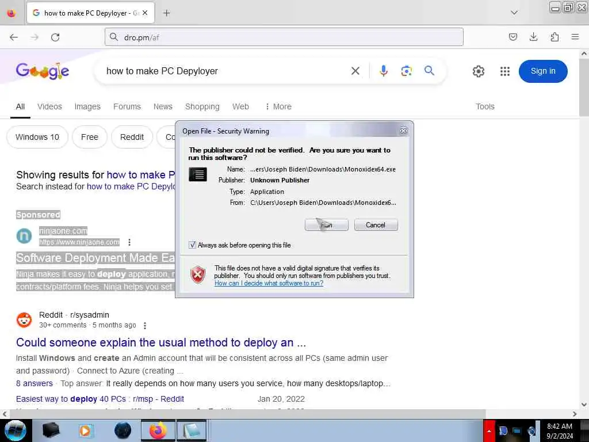Select the Reddit filter chip
Image resolution: width=589 pixels, height=442 pixels.
coord(132,137)
